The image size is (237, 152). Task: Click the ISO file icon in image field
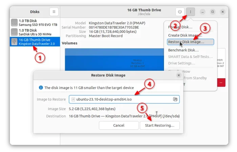tap(73, 99)
